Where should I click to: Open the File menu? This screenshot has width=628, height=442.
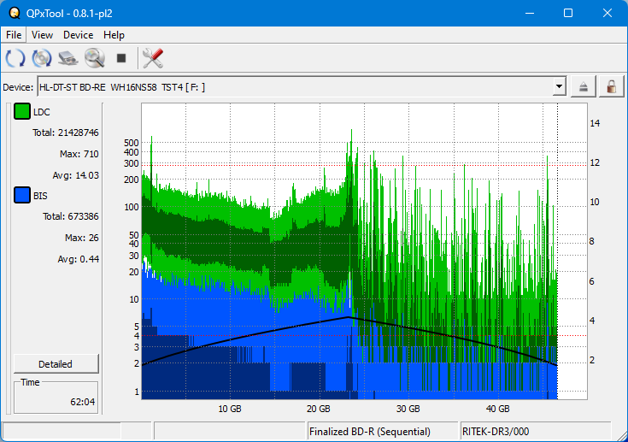tap(14, 35)
